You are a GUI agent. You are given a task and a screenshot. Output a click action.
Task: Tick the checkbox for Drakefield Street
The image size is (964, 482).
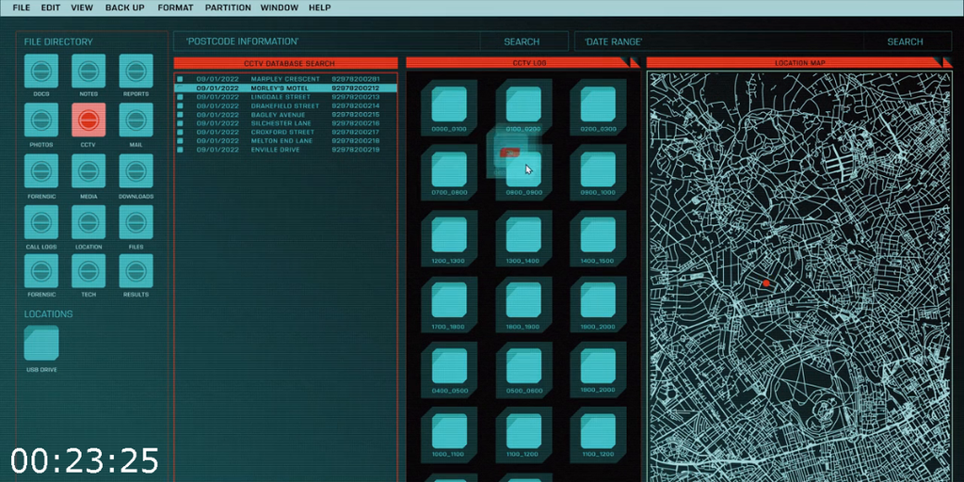(180, 105)
